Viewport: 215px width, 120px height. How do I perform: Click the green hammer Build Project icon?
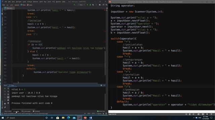[75, 5]
